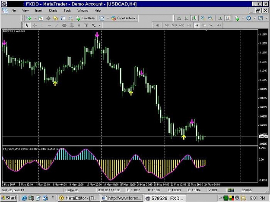The image size is (270, 202).
Task: Switch timeframe to M30
Action: coord(182,25)
